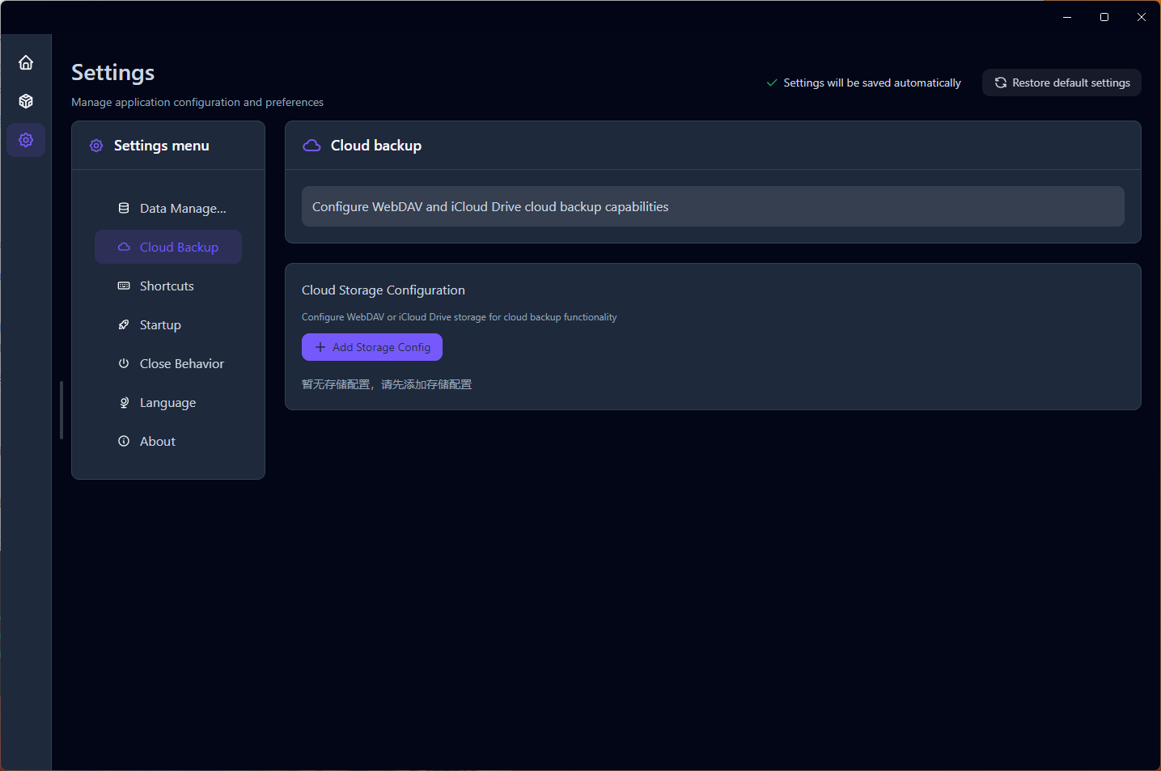
Task: Click the Settings gear in the sidebar
Action: [26, 140]
